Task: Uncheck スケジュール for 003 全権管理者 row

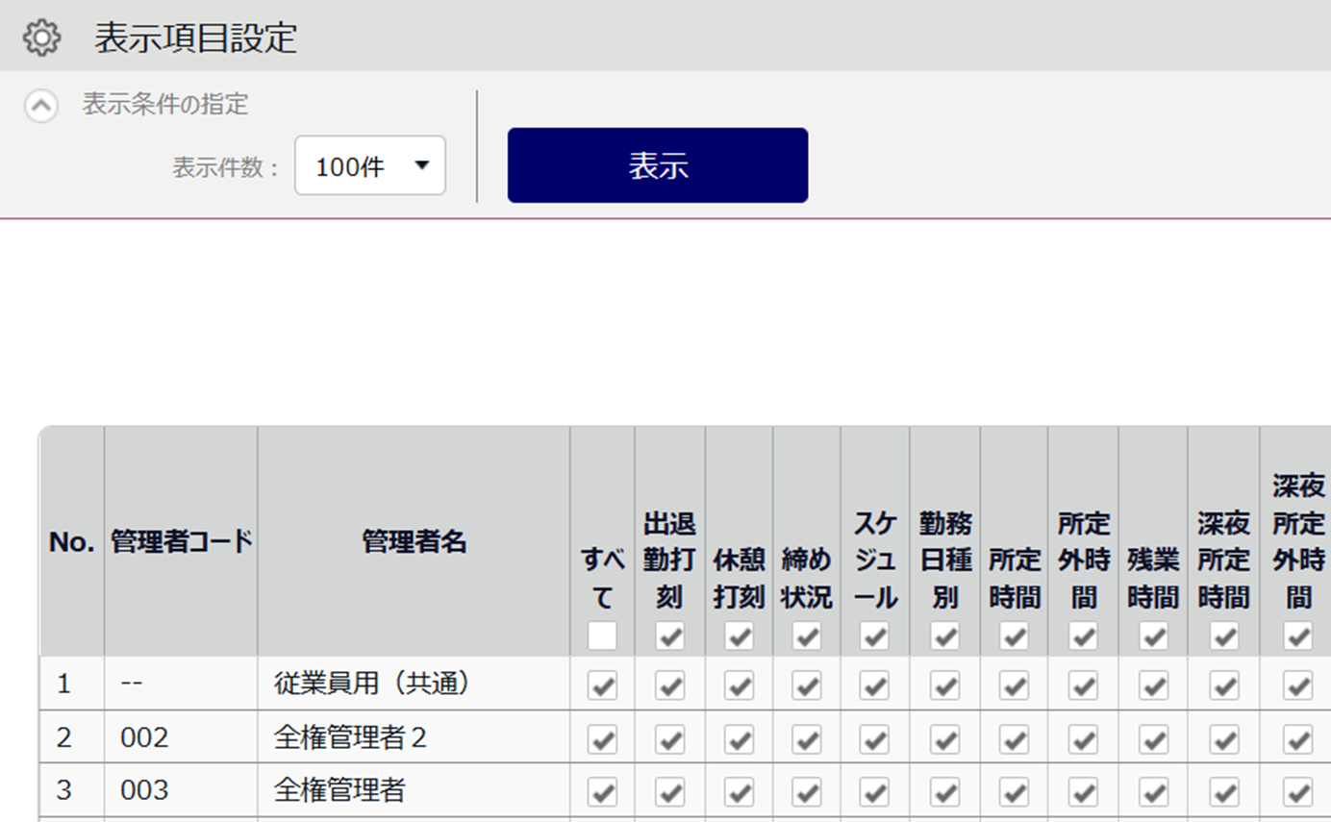Action: tap(874, 791)
